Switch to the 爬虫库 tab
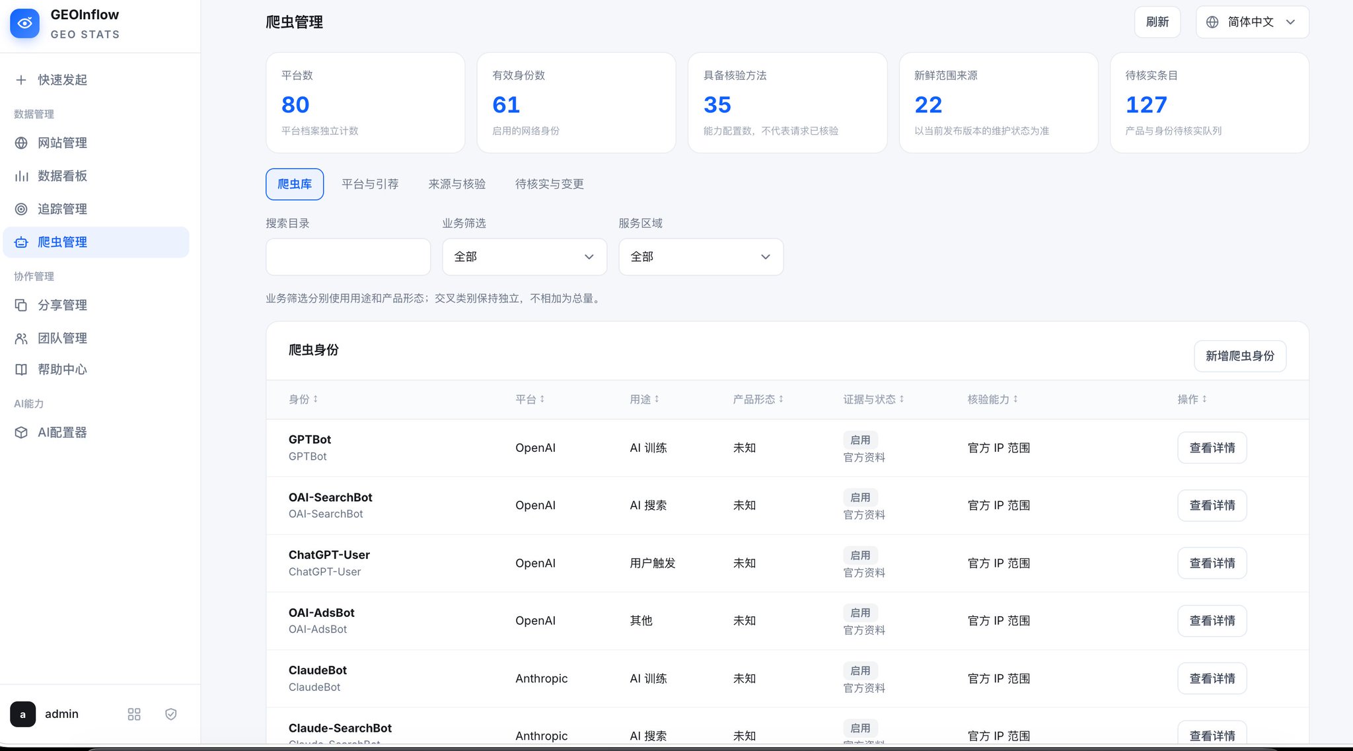 295,184
